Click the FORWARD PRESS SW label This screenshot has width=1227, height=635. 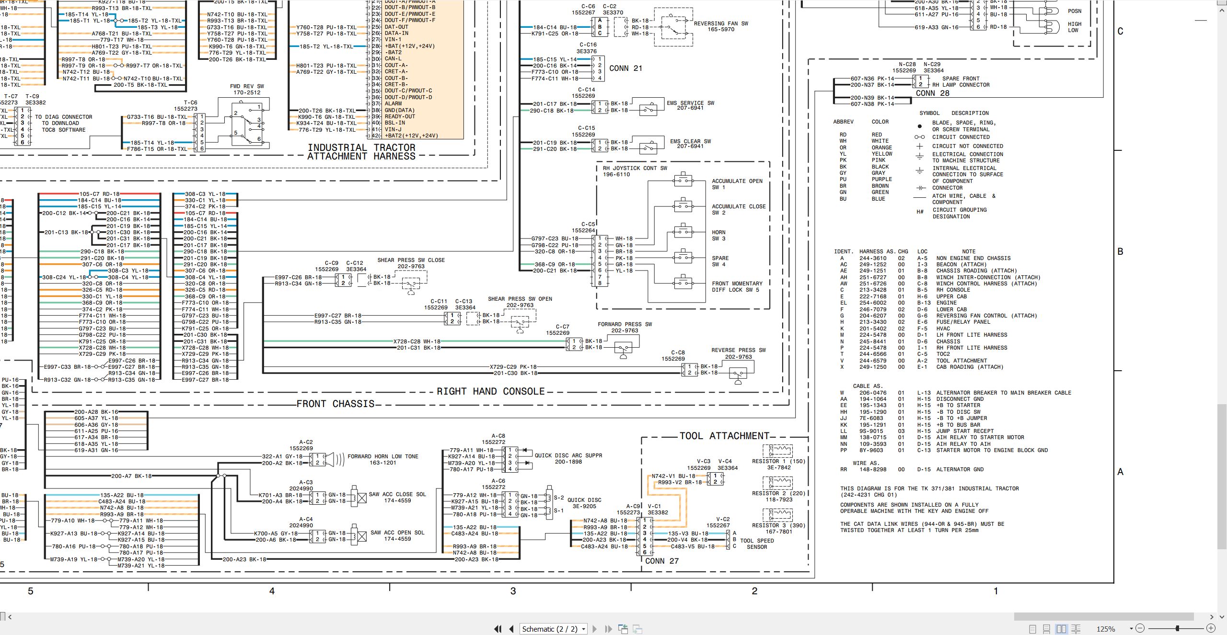[625, 324]
